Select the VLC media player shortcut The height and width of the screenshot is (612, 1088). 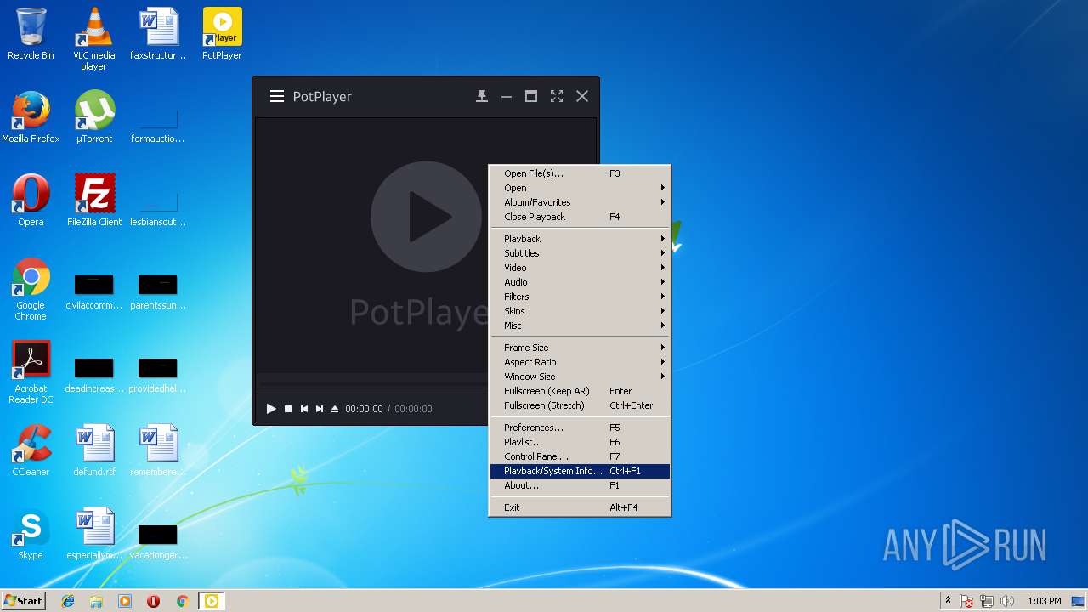(x=93, y=39)
